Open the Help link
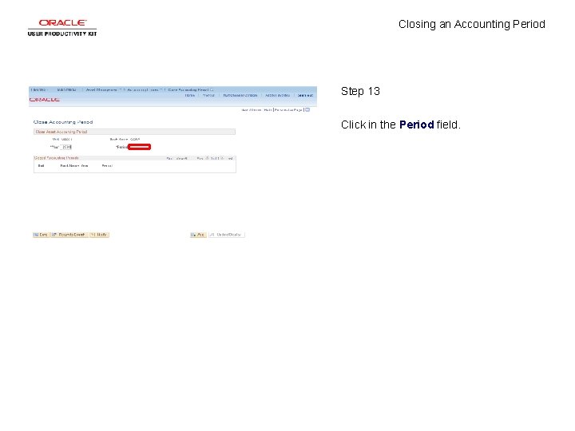 (268, 110)
